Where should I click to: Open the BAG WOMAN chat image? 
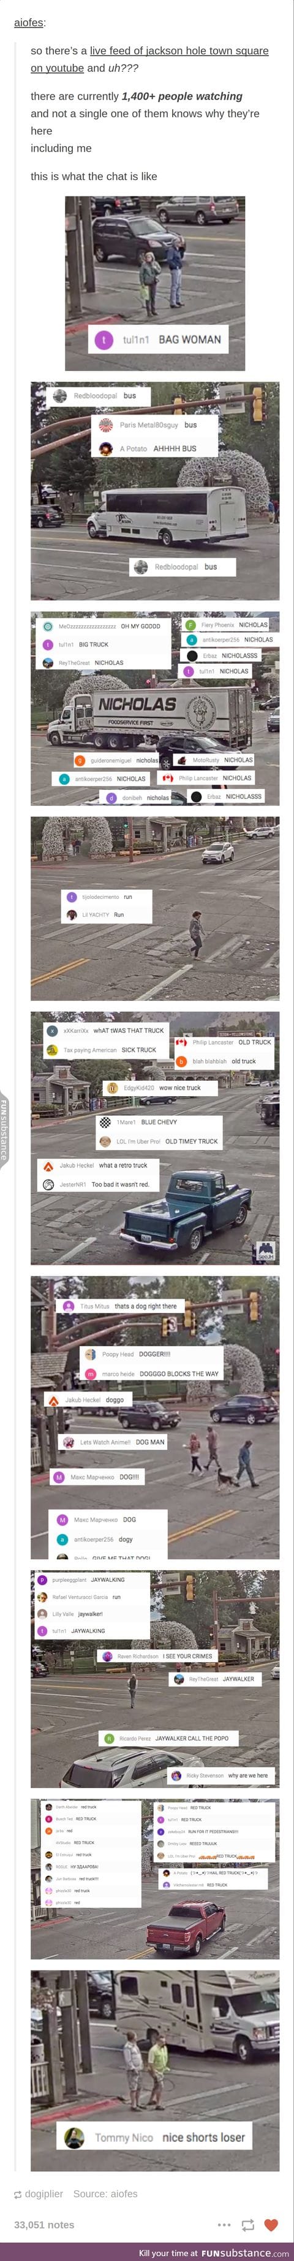point(155,284)
